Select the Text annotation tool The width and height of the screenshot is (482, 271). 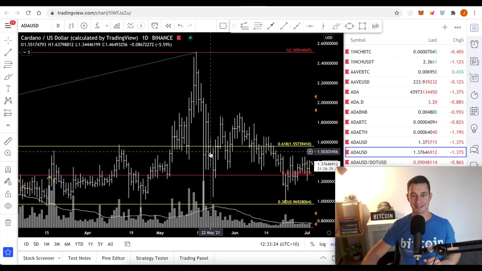pos(8,89)
